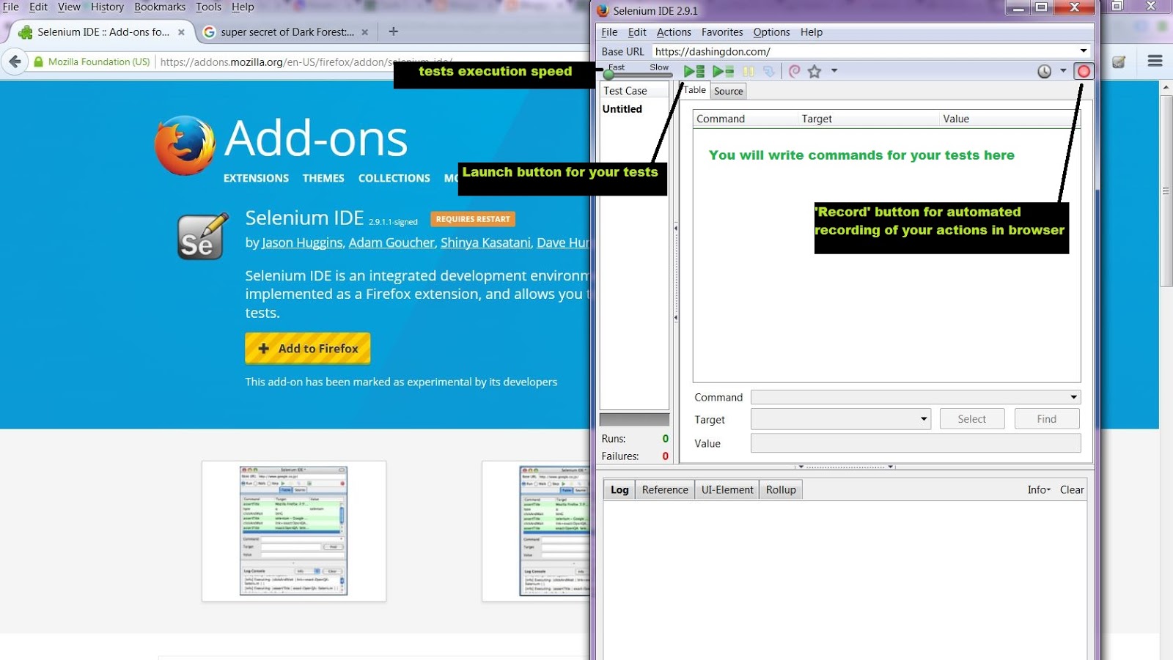
Task: Open the Target combo box
Action: coord(841,419)
